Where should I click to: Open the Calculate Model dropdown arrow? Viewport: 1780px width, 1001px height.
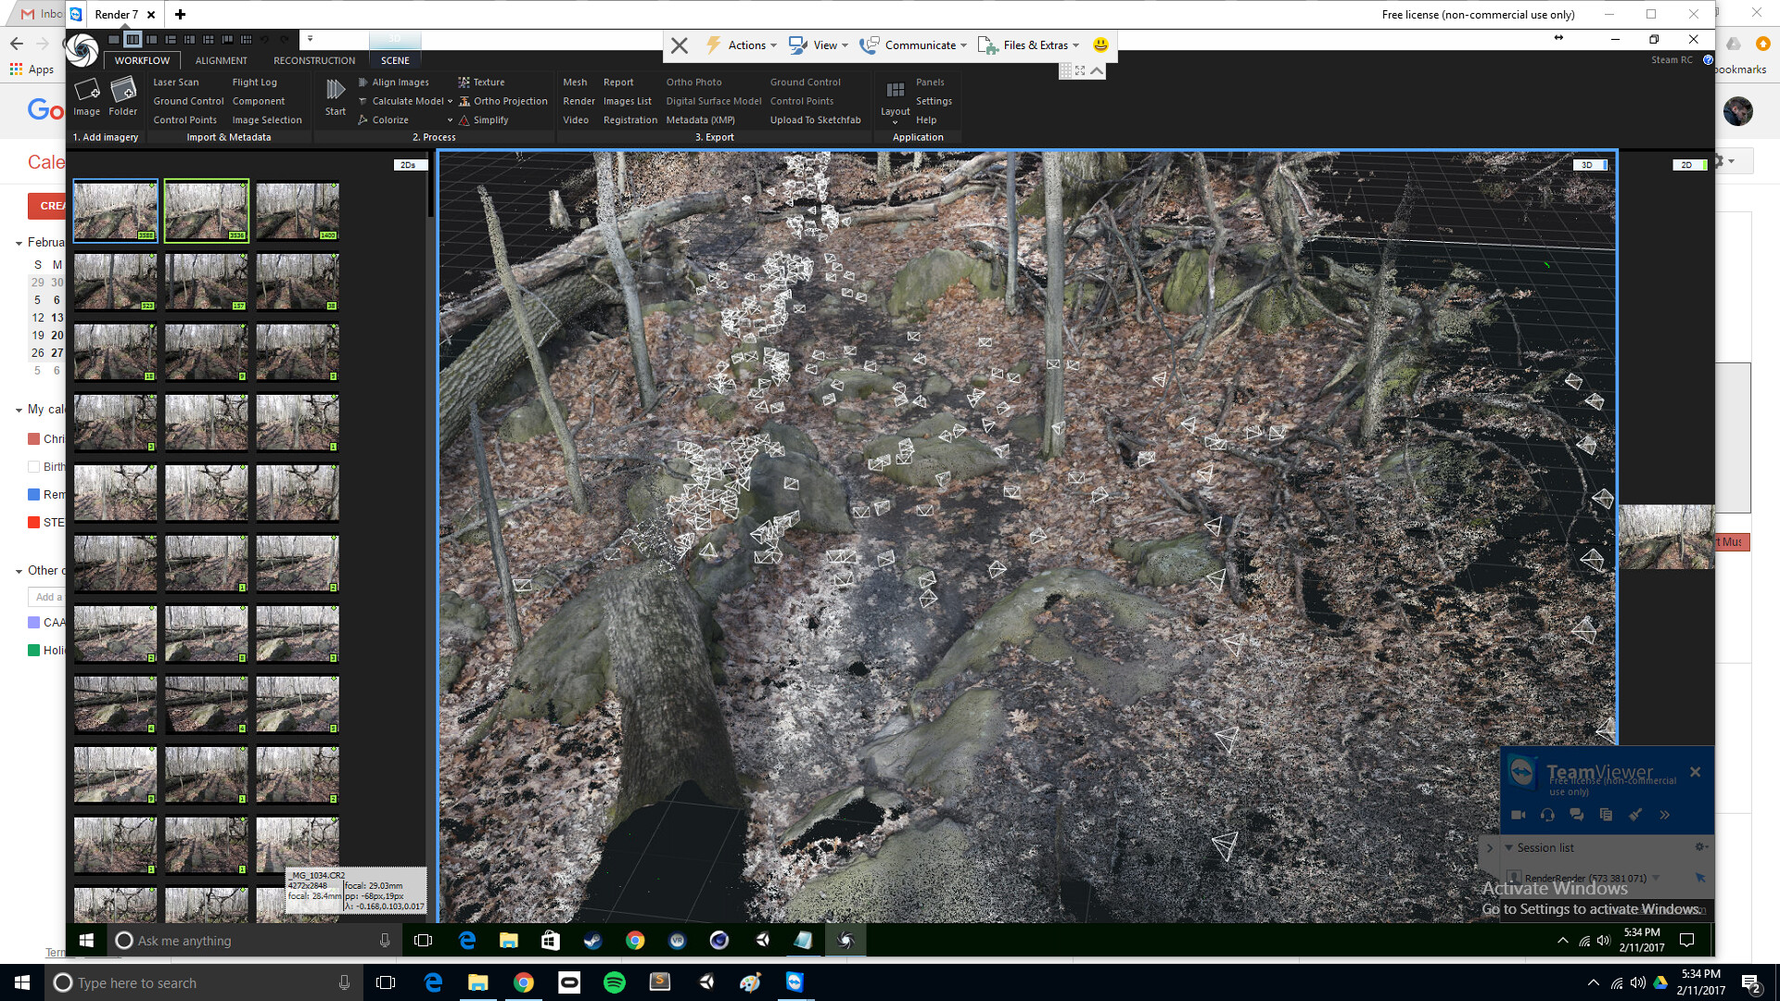(450, 101)
